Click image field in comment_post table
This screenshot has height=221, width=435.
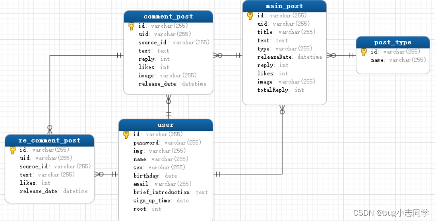click(x=168, y=76)
